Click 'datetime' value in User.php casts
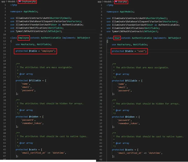Image resolution: width=188 pixels, height=162 pixels. [x=154, y=153]
